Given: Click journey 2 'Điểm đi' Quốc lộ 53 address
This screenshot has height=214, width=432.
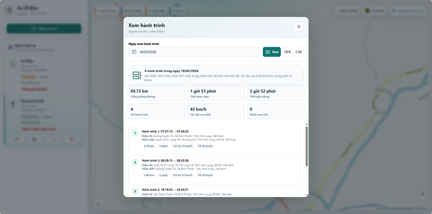Looking at the screenshot, I should [188, 165].
